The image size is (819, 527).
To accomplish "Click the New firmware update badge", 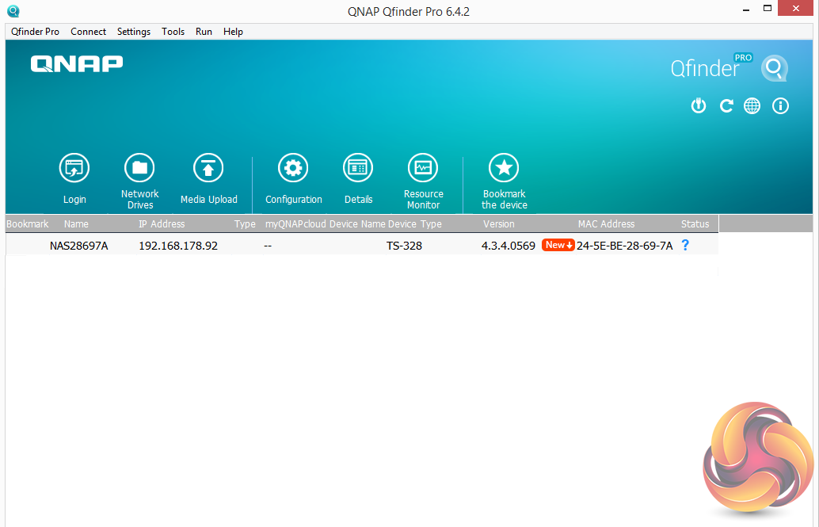I will click(x=558, y=245).
